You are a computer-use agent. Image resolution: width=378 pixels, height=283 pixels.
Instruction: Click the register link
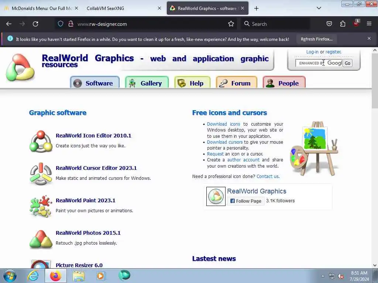coord(333,52)
